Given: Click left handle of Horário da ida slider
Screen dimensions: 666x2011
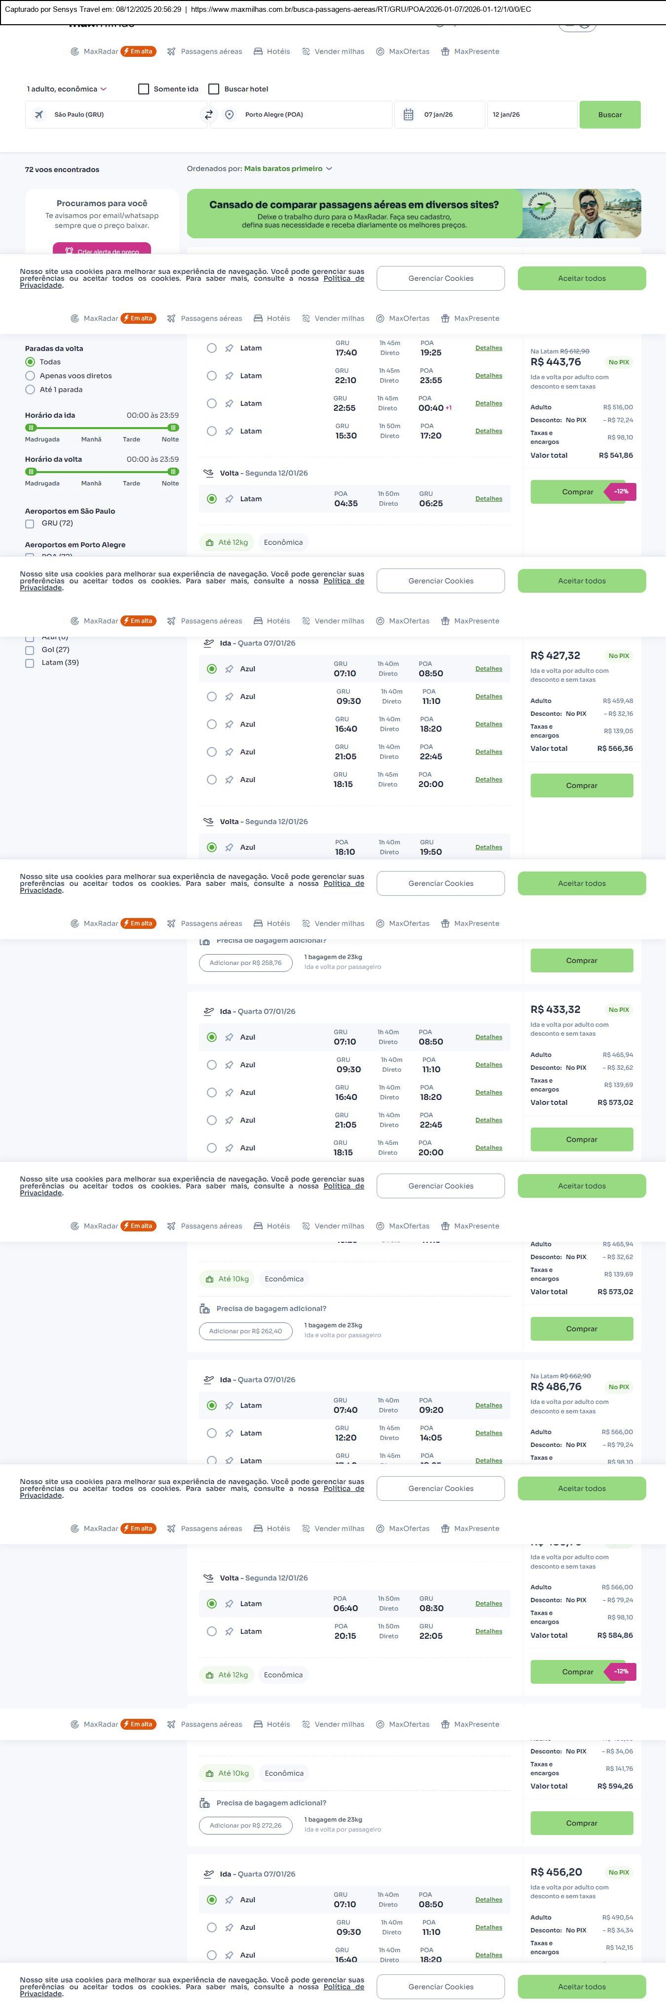Looking at the screenshot, I should click(x=31, y=428).
